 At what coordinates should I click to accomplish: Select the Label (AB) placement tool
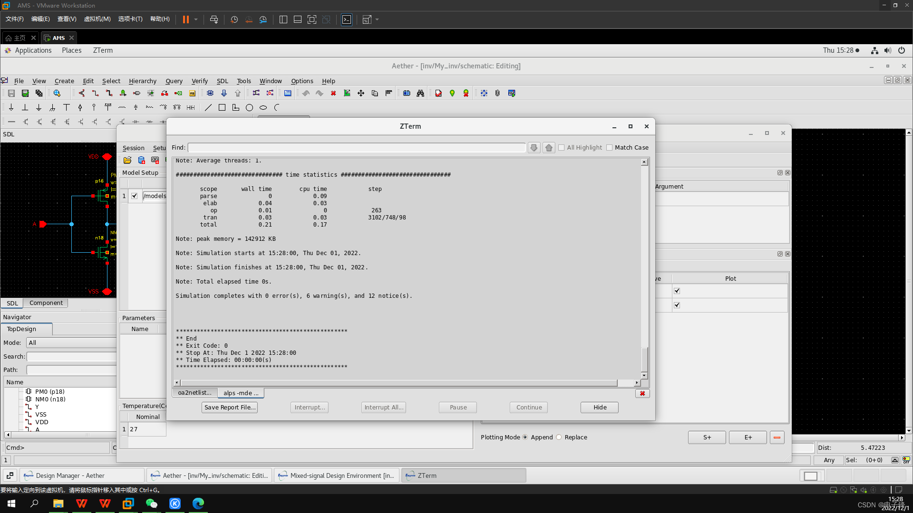[x=192, y=93]
